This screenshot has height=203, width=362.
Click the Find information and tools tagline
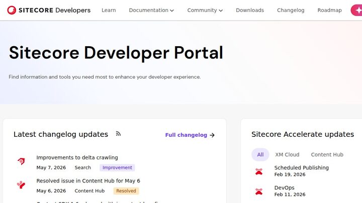point(105,77)
